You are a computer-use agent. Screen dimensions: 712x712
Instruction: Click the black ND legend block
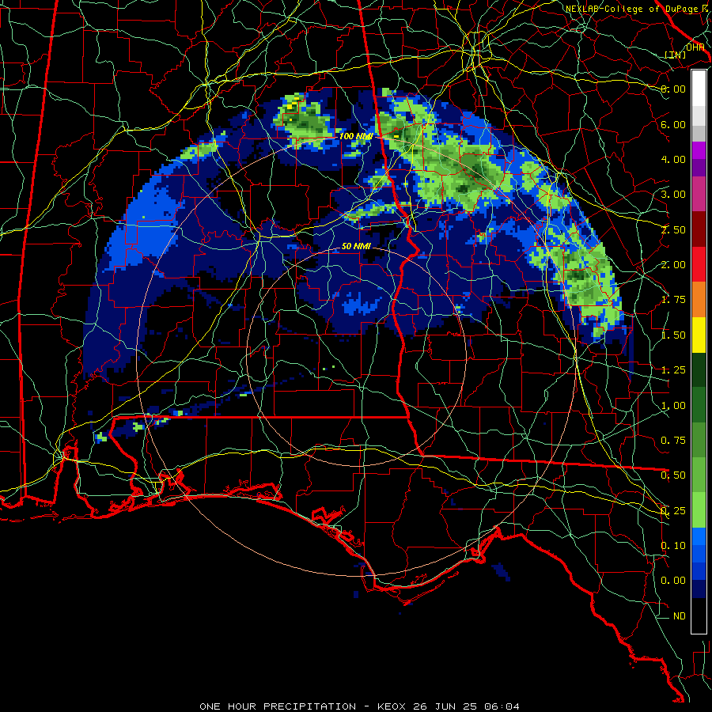tap(699, 615)
